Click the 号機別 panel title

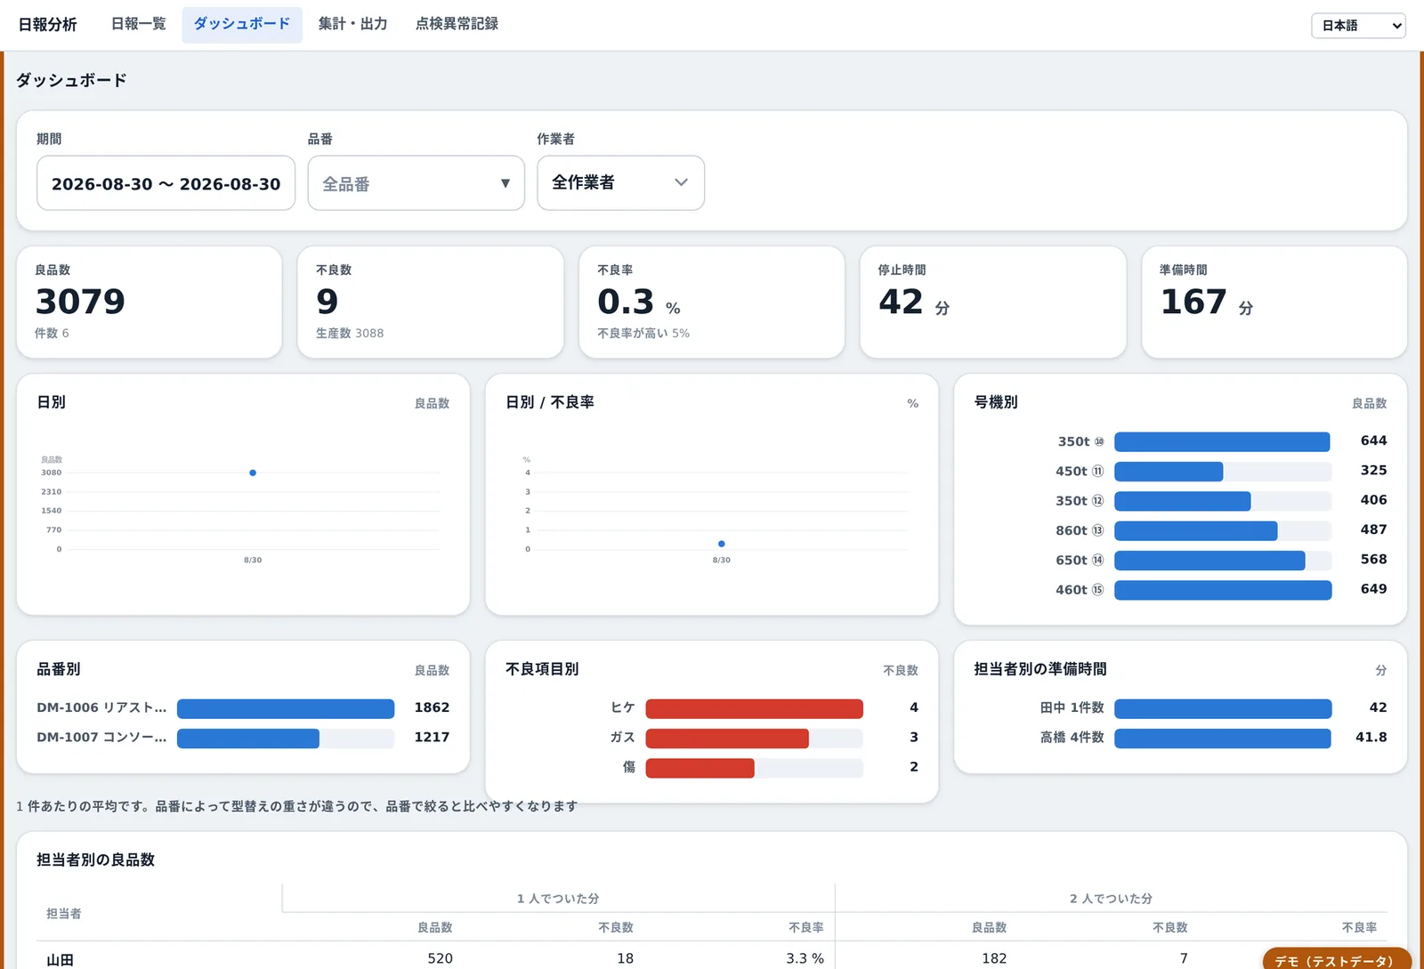click(x=996, y=402)
